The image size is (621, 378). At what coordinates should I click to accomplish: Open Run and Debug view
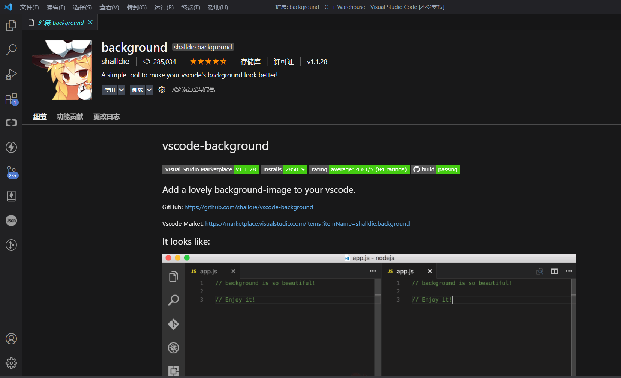pyautogui.click(x=11, y=74)
